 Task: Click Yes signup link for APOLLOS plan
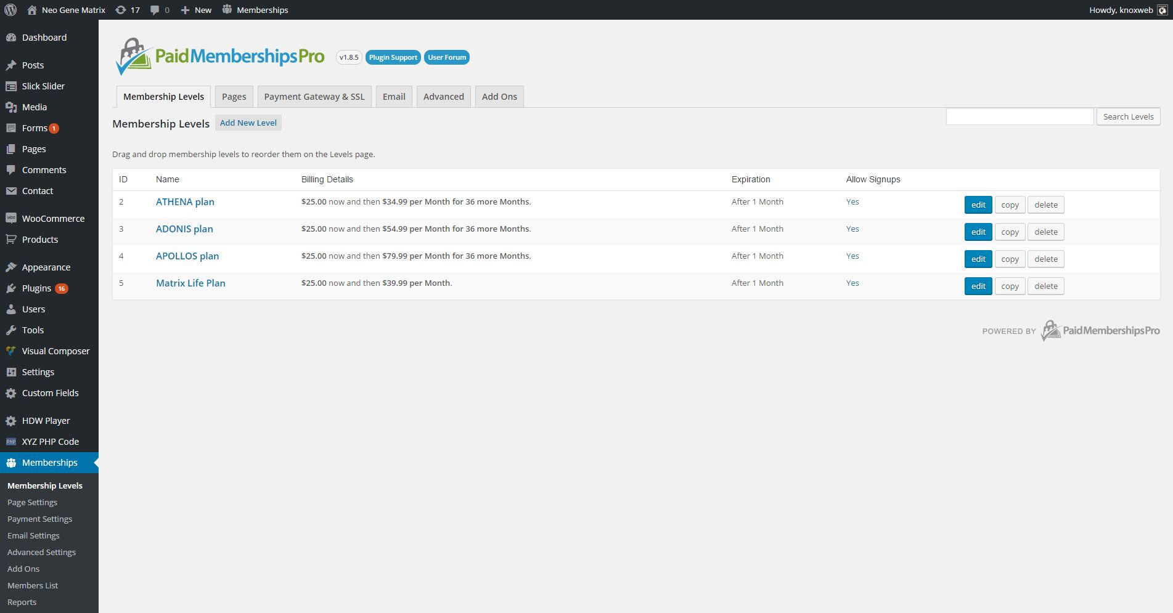(852, 256)
